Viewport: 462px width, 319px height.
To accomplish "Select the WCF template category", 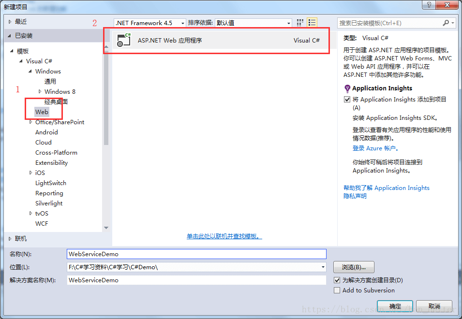I will pyautogui.click(x=42, y=224).
